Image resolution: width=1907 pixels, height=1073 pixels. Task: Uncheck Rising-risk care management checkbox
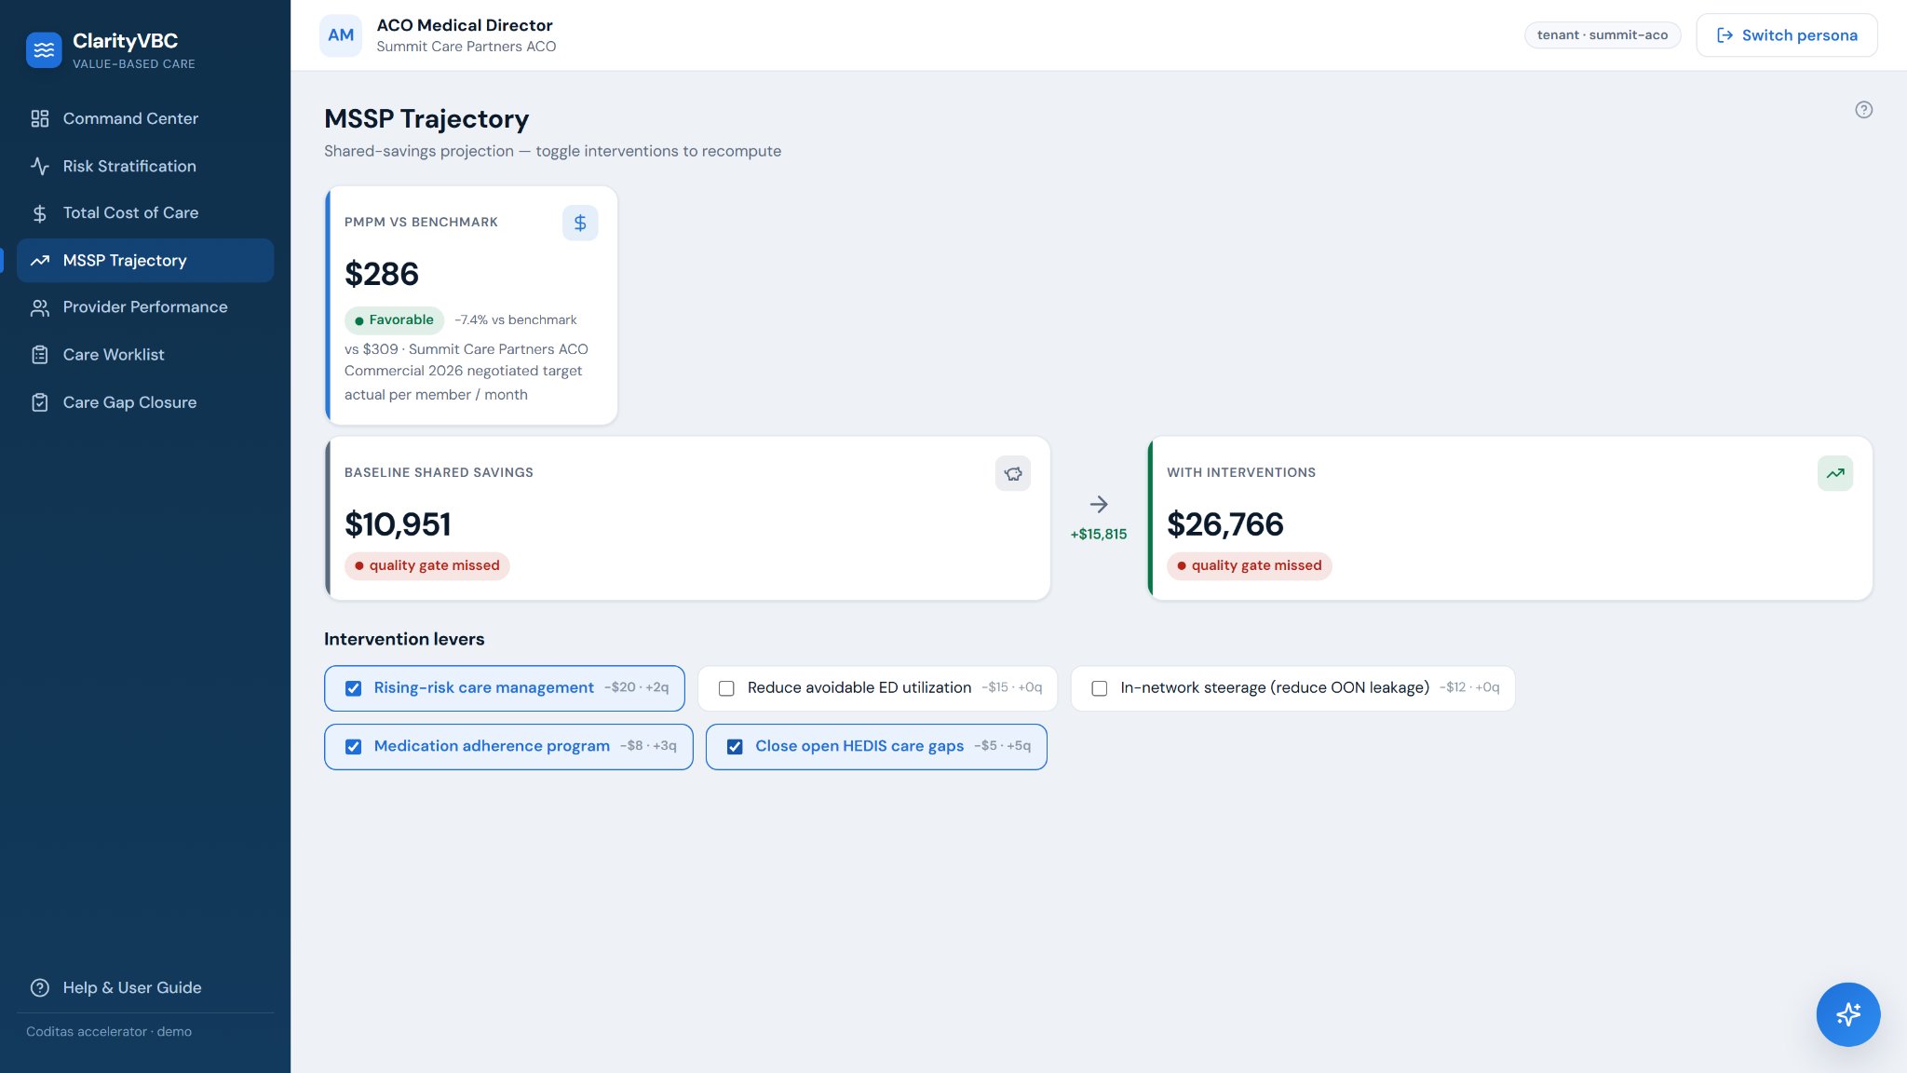[353, 688]
